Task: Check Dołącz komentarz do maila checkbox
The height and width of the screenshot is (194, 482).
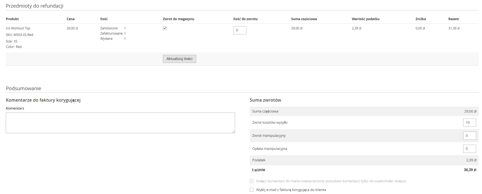Action: [x=252, y=181]
